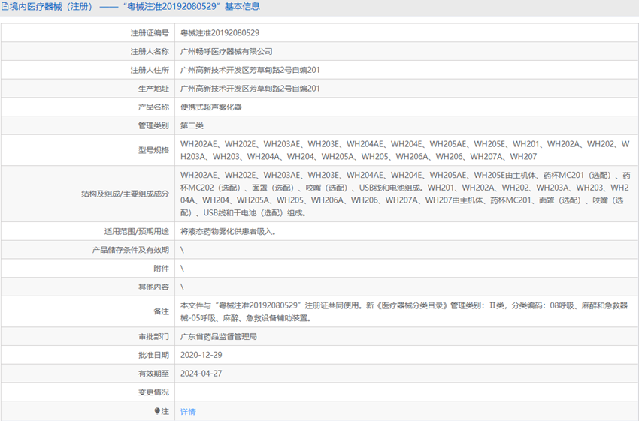
Task: Open the 详情 link in 注 row
Action: click(x=188, y=412)
